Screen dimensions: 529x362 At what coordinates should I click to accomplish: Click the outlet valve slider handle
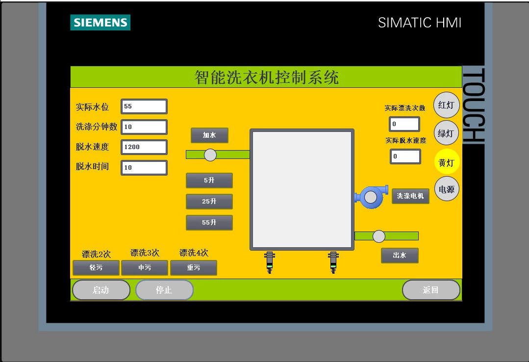pyautogui.click(x=378, y=236)
